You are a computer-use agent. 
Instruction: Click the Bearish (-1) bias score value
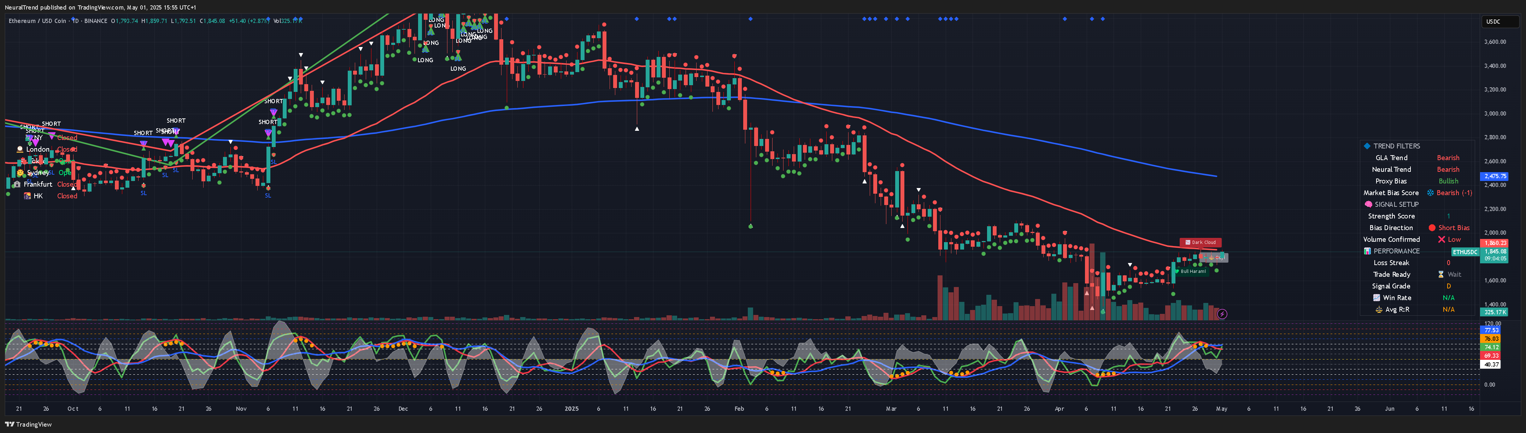[x=1454, y=193]
